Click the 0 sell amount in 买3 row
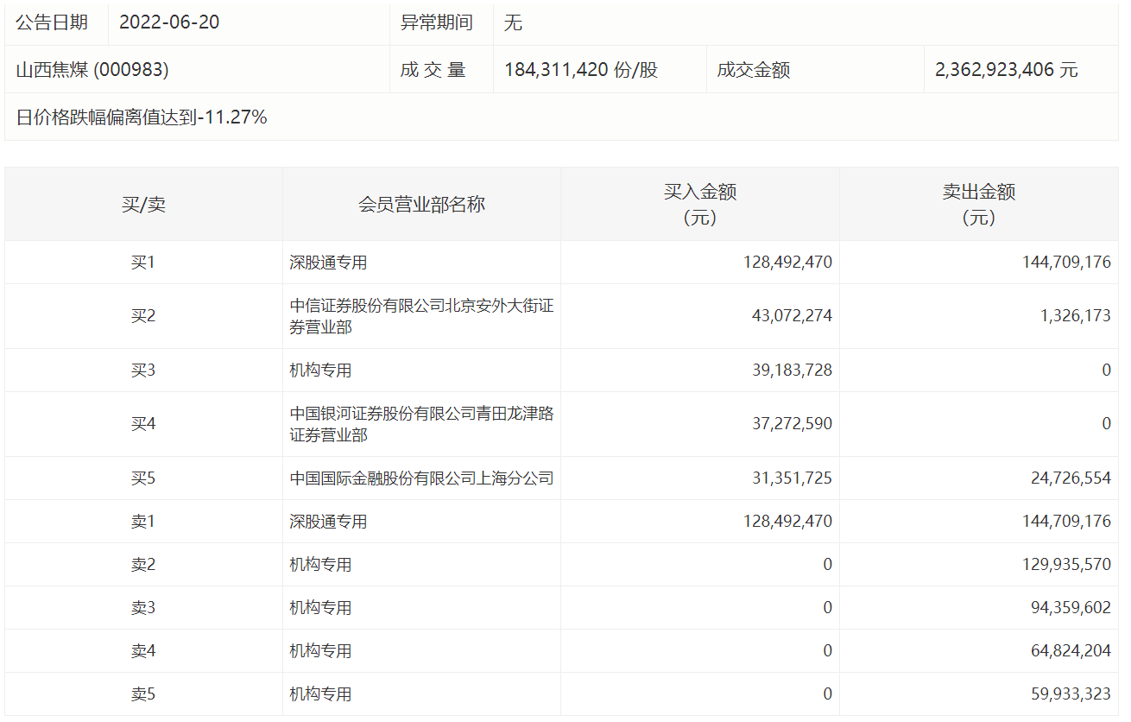1131x722 pixels. pyautogui.click(x=1107, y=370)
